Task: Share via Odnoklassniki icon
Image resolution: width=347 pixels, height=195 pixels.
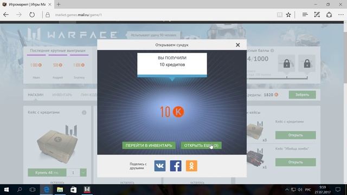Action: click(x=191, y=166)
